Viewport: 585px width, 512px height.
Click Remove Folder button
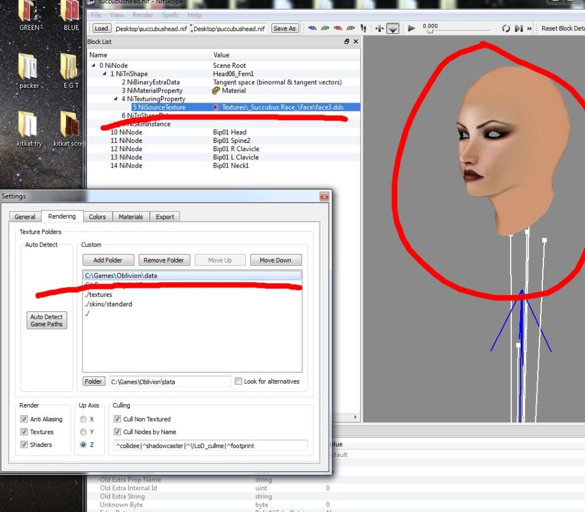point(164,260)
